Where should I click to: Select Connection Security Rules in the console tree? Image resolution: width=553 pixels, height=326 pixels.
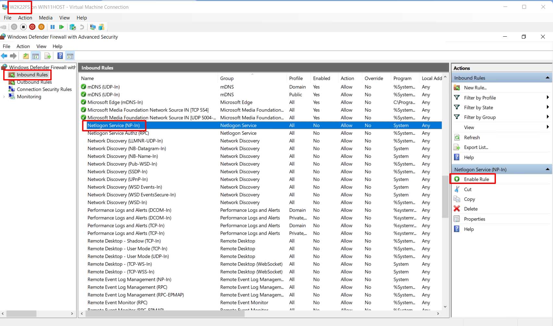[44, 89]
